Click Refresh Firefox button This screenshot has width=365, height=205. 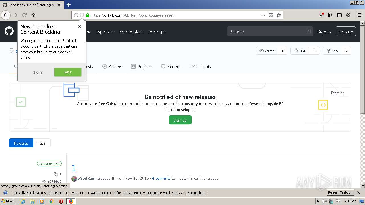(x=340, y=193)
